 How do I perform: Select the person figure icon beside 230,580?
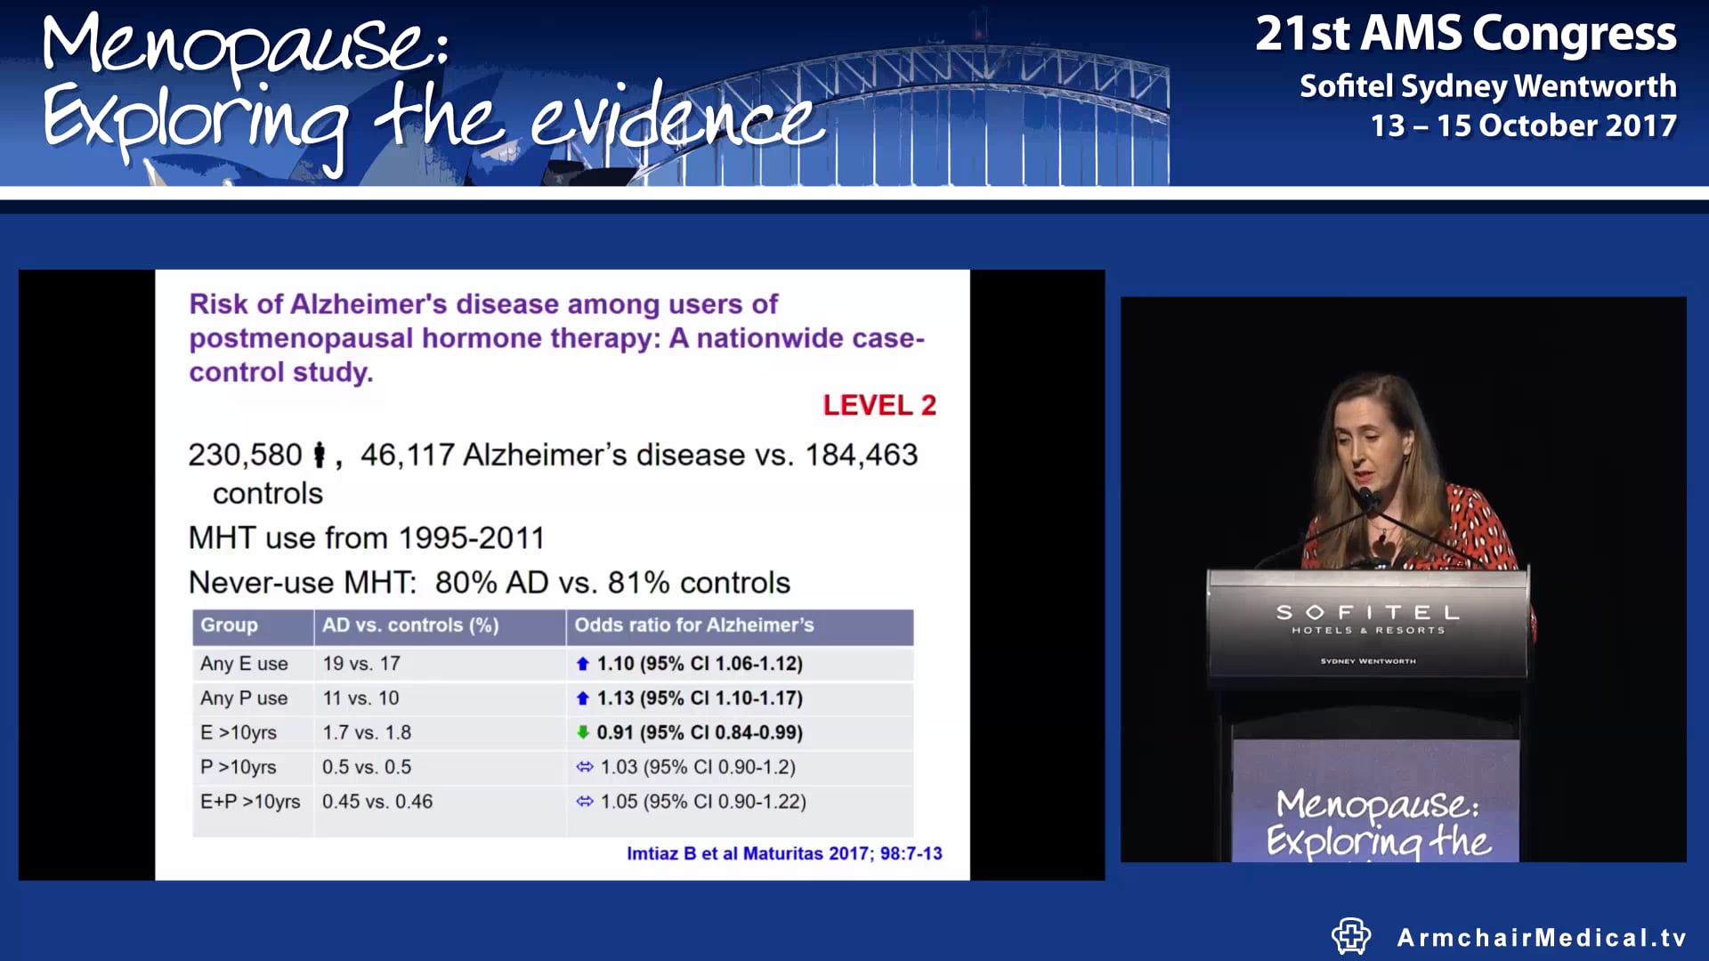[321, 454]
